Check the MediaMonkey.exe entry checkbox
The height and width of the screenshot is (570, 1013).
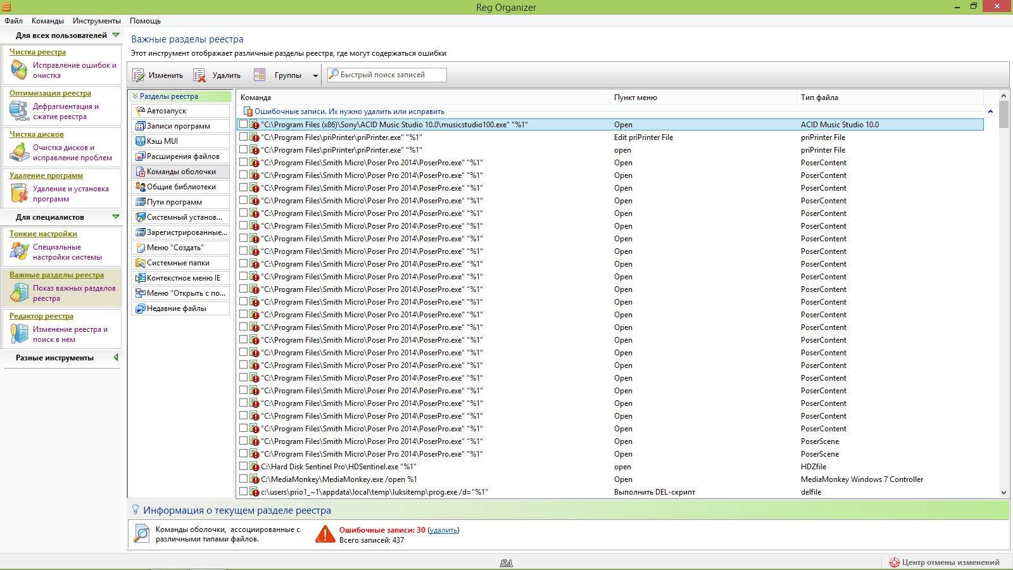click(x=243, y=479)
